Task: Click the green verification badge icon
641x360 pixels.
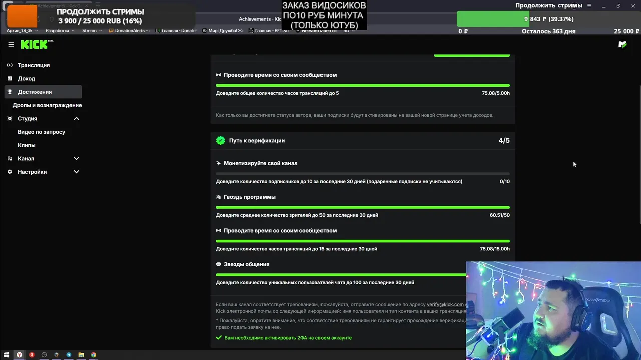Action: 220,141
